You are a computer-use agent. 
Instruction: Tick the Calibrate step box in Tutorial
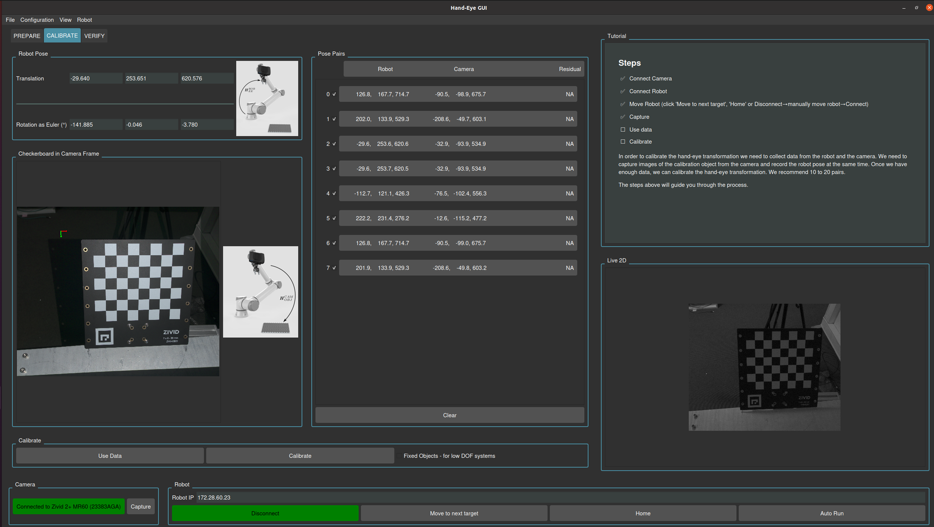623,142
